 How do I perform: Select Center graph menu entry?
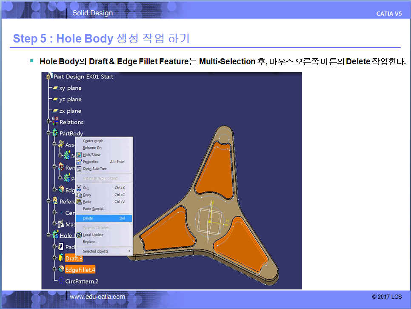(x=93, y=141)
